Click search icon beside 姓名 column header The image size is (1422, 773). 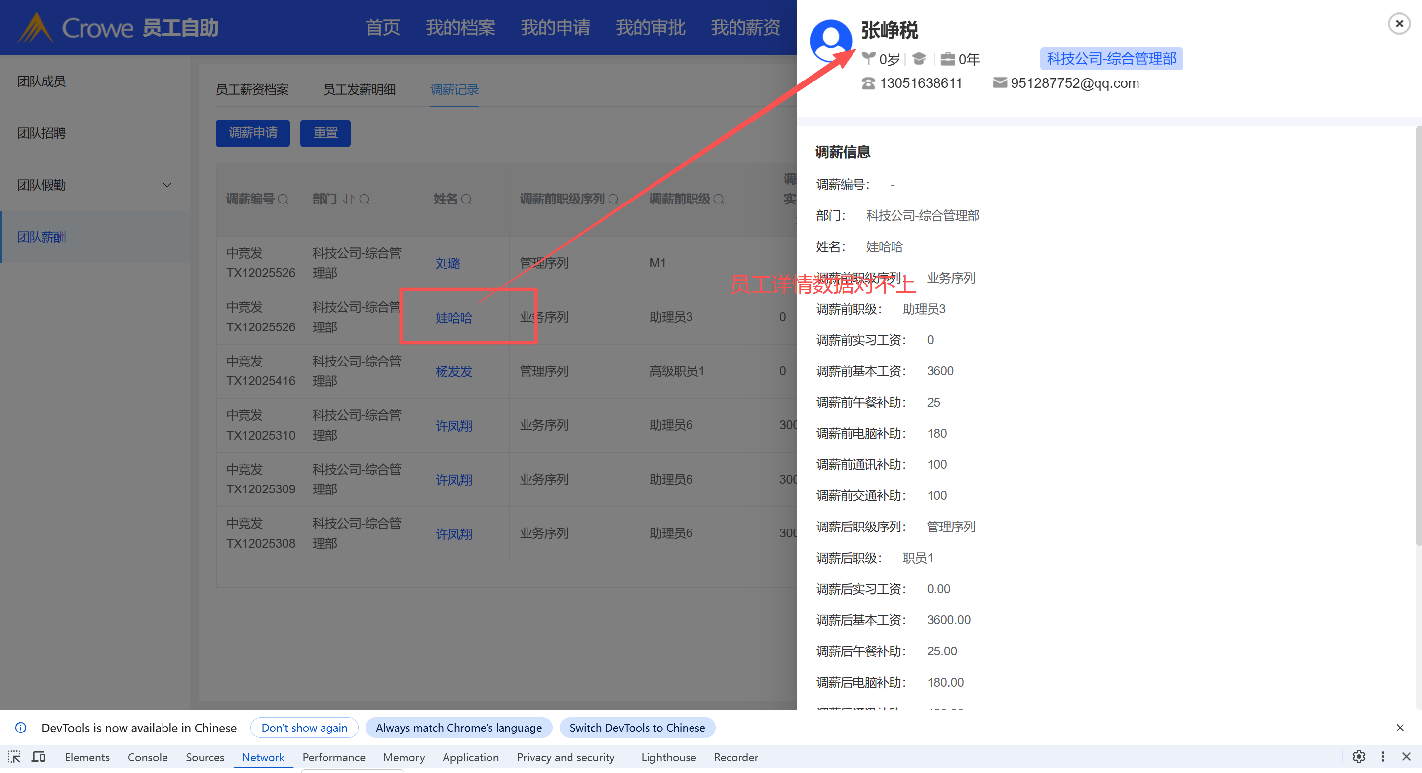pyautogui.click(x=466, y=200)
